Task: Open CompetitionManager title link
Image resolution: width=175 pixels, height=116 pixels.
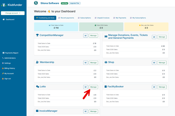Action: [51, 35]
